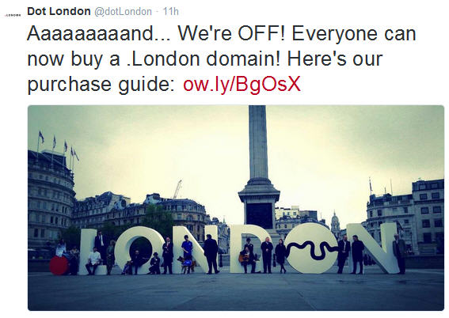Click Nelson's Column in the photo
Viewport: 449px width, 318px height.
pos(258,168)
